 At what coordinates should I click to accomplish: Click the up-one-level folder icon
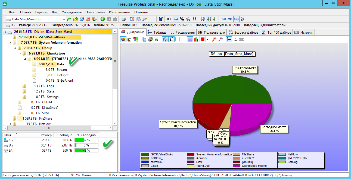click(x=115, y=19)
